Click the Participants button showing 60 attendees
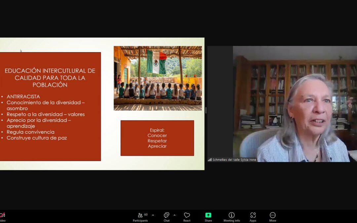This screenshot has height=223, width=357. [x=140, y=216]
